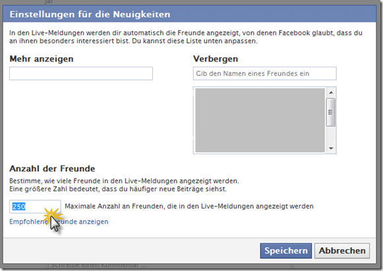Click the 'Eine größere Zahl bedeutet' text line
The image size is (383, 271).
click(x=118, y=189)
